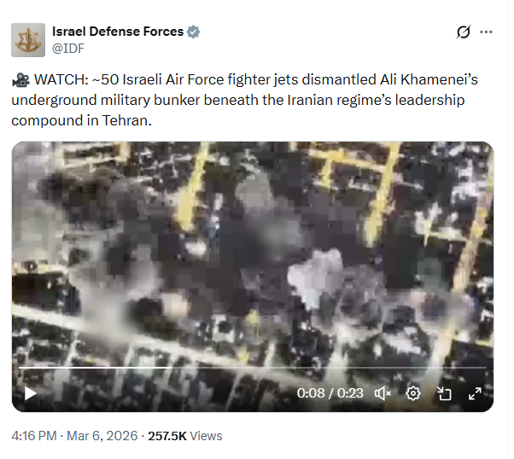Image resolution: width=514 pixels, height=459 pixels.
Task: Click the Israel Defense Forces display name
Action: (118, 32)
